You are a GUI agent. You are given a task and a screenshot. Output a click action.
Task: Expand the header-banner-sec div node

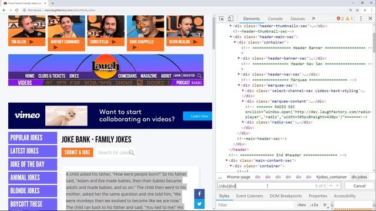tap(239, 58)
